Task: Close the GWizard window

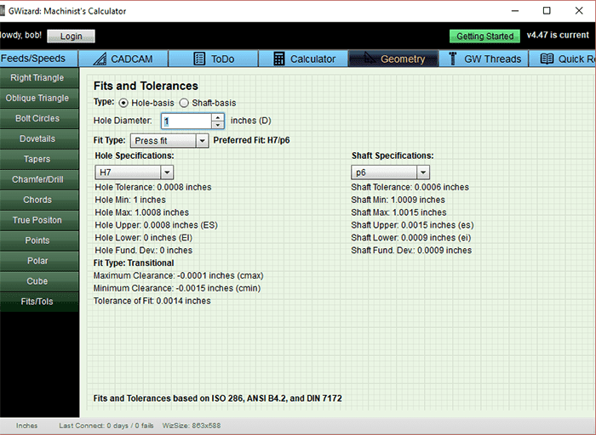Action: point(578,10)
